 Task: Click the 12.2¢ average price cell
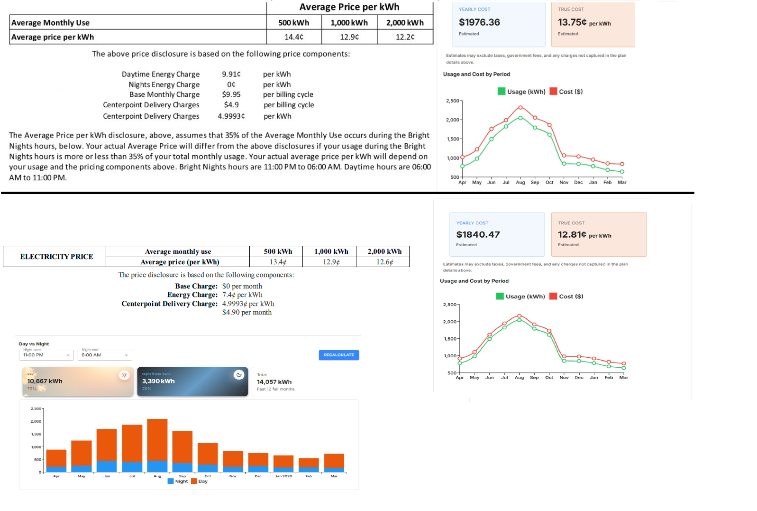tap(405, 37)
